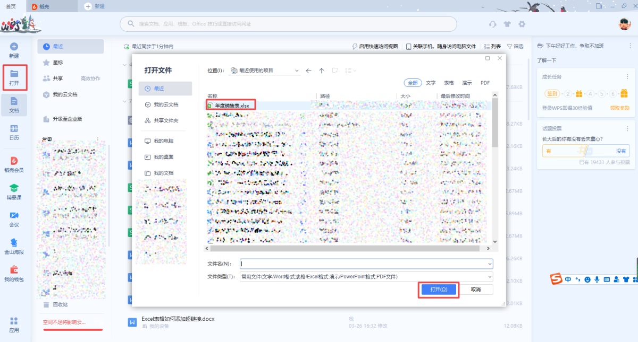Open 金山海报 in the left sidebar
Screen dimensions: 638x342
tap(14, 242)
